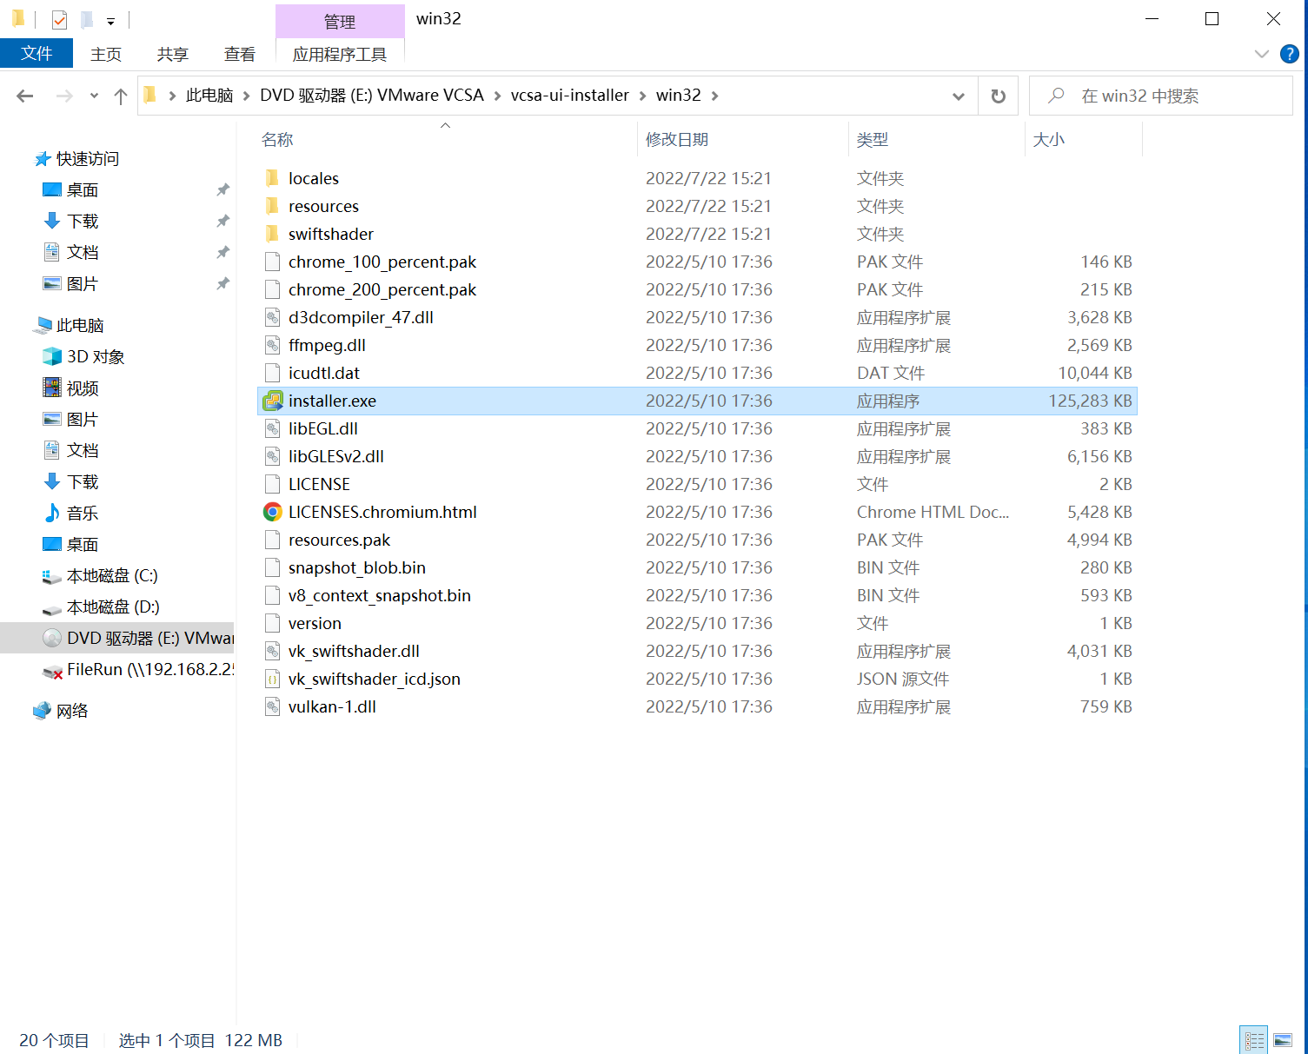Open the 文件 menu tab
This screenshot has width=1308, height=1054.
[37, 54]
